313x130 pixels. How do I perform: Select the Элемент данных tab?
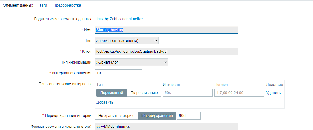click(18, 5)
